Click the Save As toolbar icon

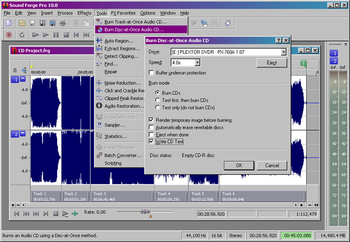(x=42, y=23)
